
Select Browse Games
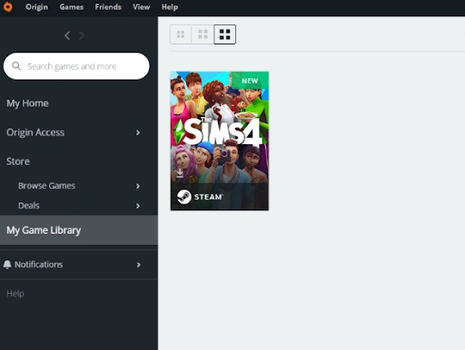pos(46,186)
